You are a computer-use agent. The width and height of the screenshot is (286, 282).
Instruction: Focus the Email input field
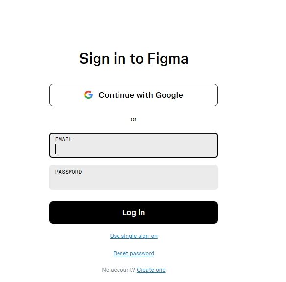134,145
